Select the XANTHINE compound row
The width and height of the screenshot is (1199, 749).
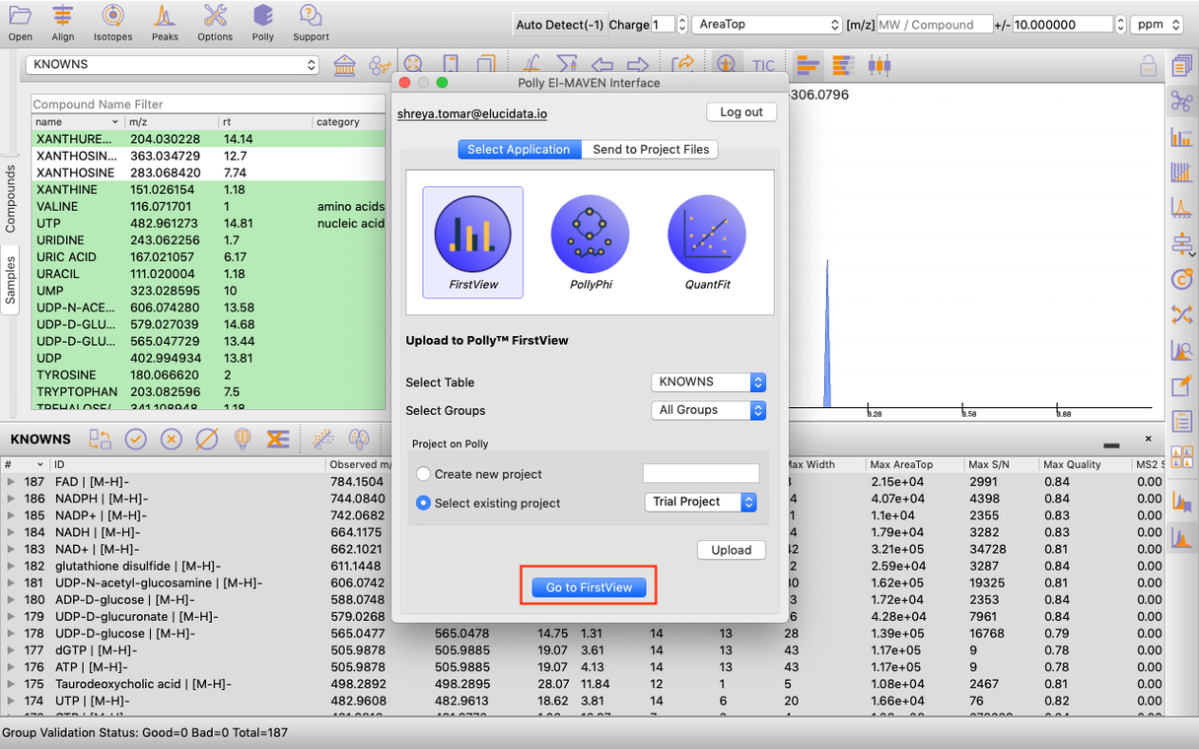[208, 189]
